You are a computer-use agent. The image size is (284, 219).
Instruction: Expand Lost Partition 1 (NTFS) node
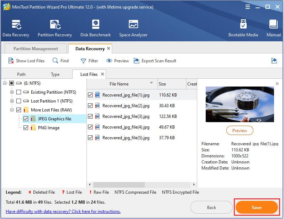12,101
